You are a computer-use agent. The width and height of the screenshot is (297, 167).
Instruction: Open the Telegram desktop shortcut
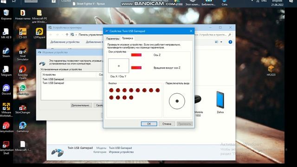click(6, 71)
